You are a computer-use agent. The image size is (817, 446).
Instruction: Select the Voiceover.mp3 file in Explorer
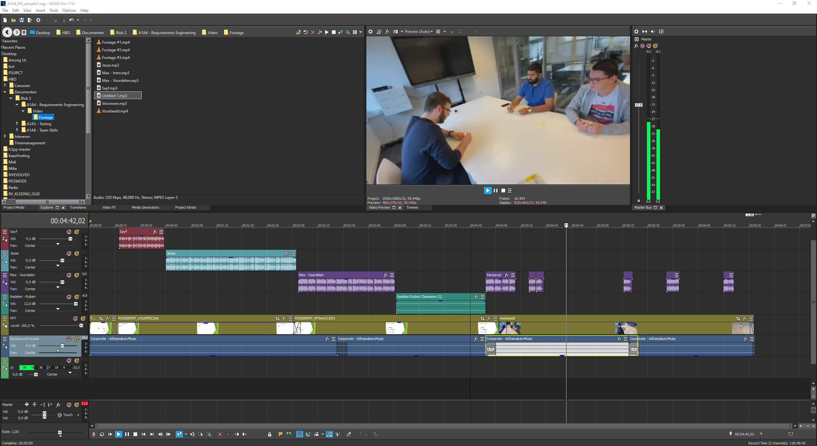tap(114, 103)
